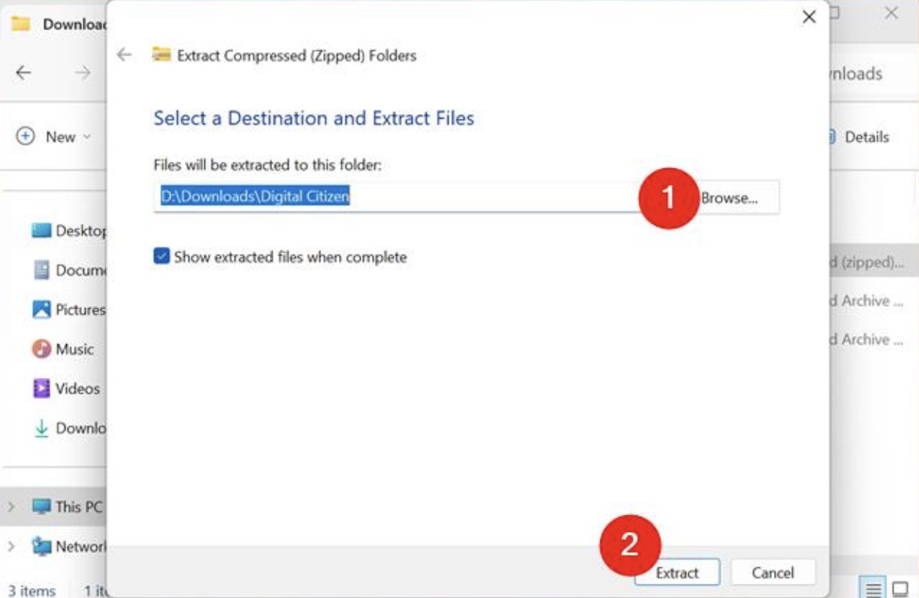
Task: Open the Details pane in File Explorer
Action: 858,137
